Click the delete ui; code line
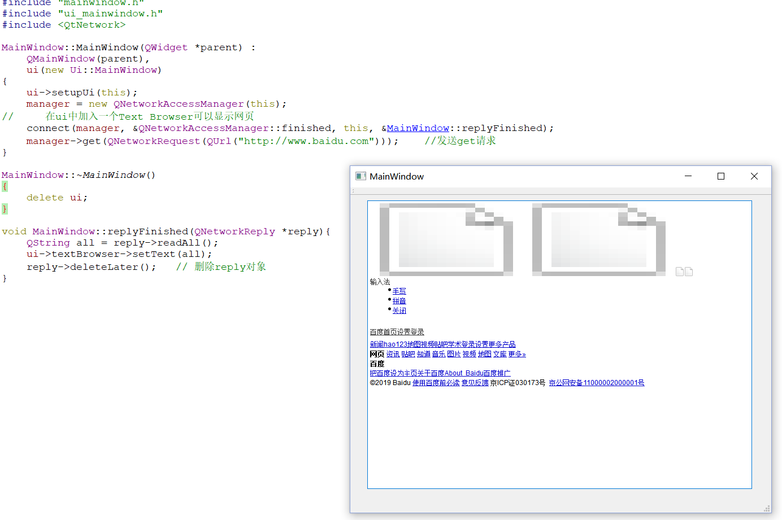Screen dimensions: 782x520 (x=57, y=198)
